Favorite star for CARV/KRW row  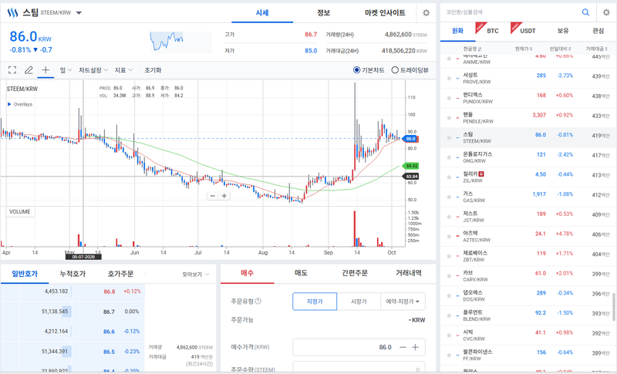click(449, 276)
